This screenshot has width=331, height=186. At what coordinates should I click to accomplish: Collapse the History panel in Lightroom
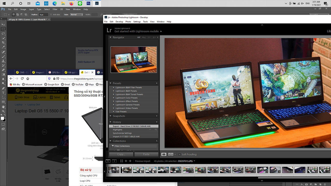[110, 122]
